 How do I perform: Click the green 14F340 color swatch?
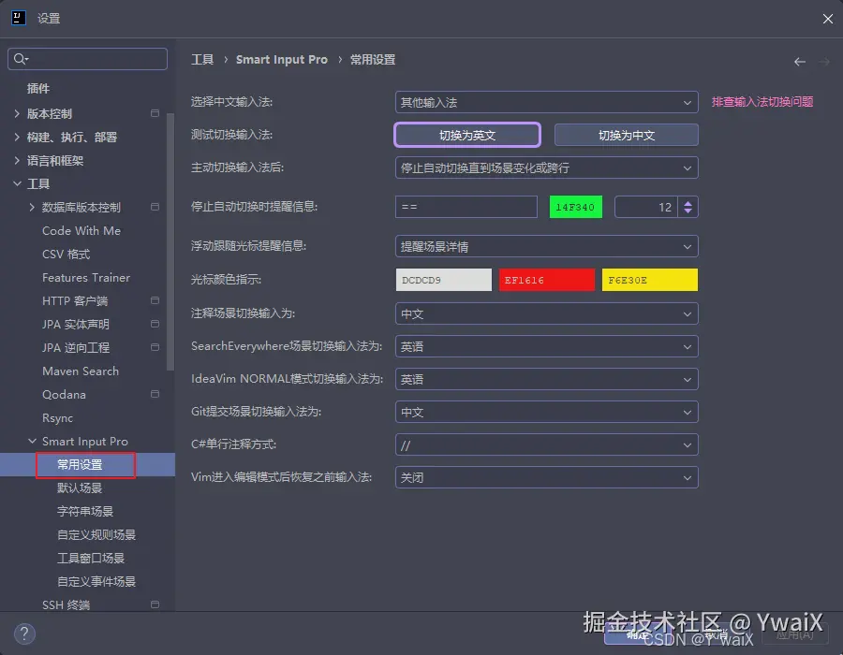575,207
